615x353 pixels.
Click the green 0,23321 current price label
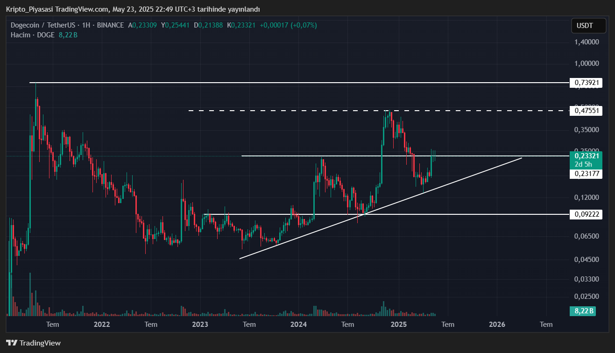pos(586,156)
